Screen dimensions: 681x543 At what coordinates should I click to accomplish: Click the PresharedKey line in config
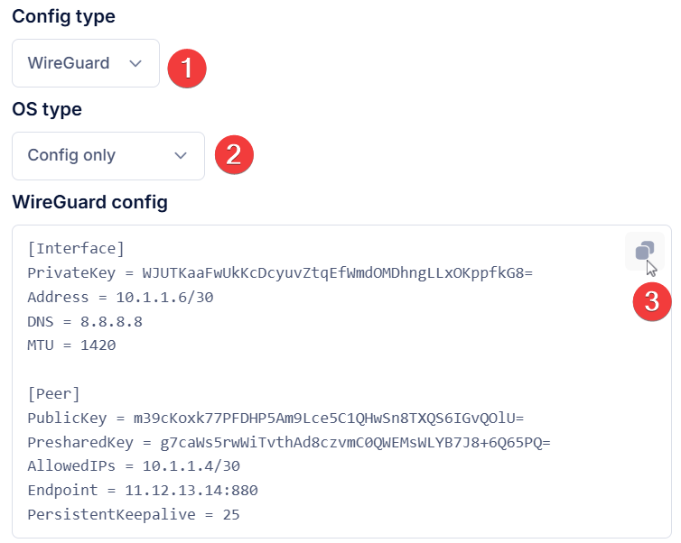pos(289,443)
